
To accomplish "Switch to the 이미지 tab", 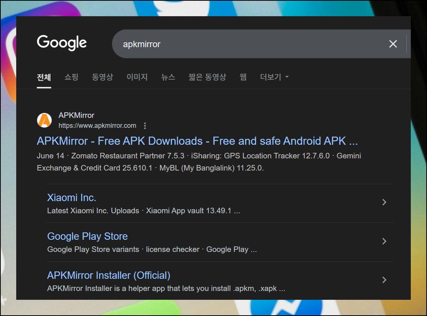I will pos(137,77).
